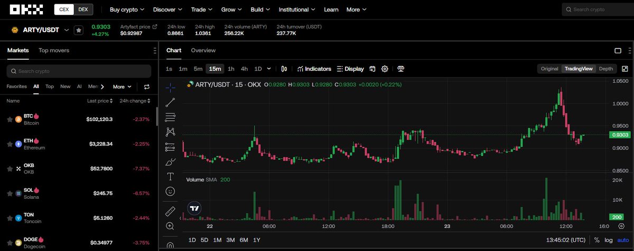Open the candlestick chart type selector
This screenshot has width=634, height=251.
tap(284, 69)
